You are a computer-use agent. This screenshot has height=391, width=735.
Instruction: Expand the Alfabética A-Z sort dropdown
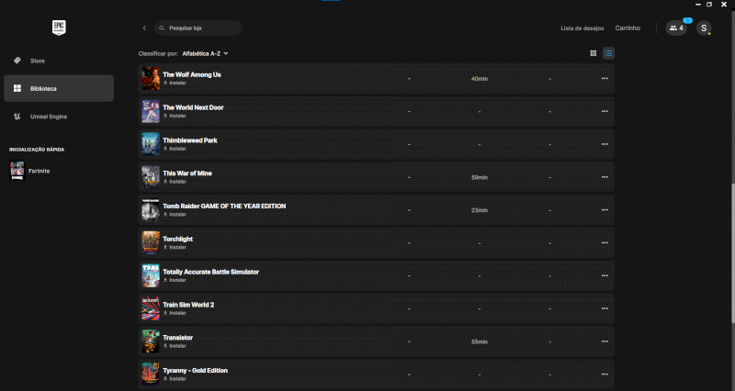205,53
